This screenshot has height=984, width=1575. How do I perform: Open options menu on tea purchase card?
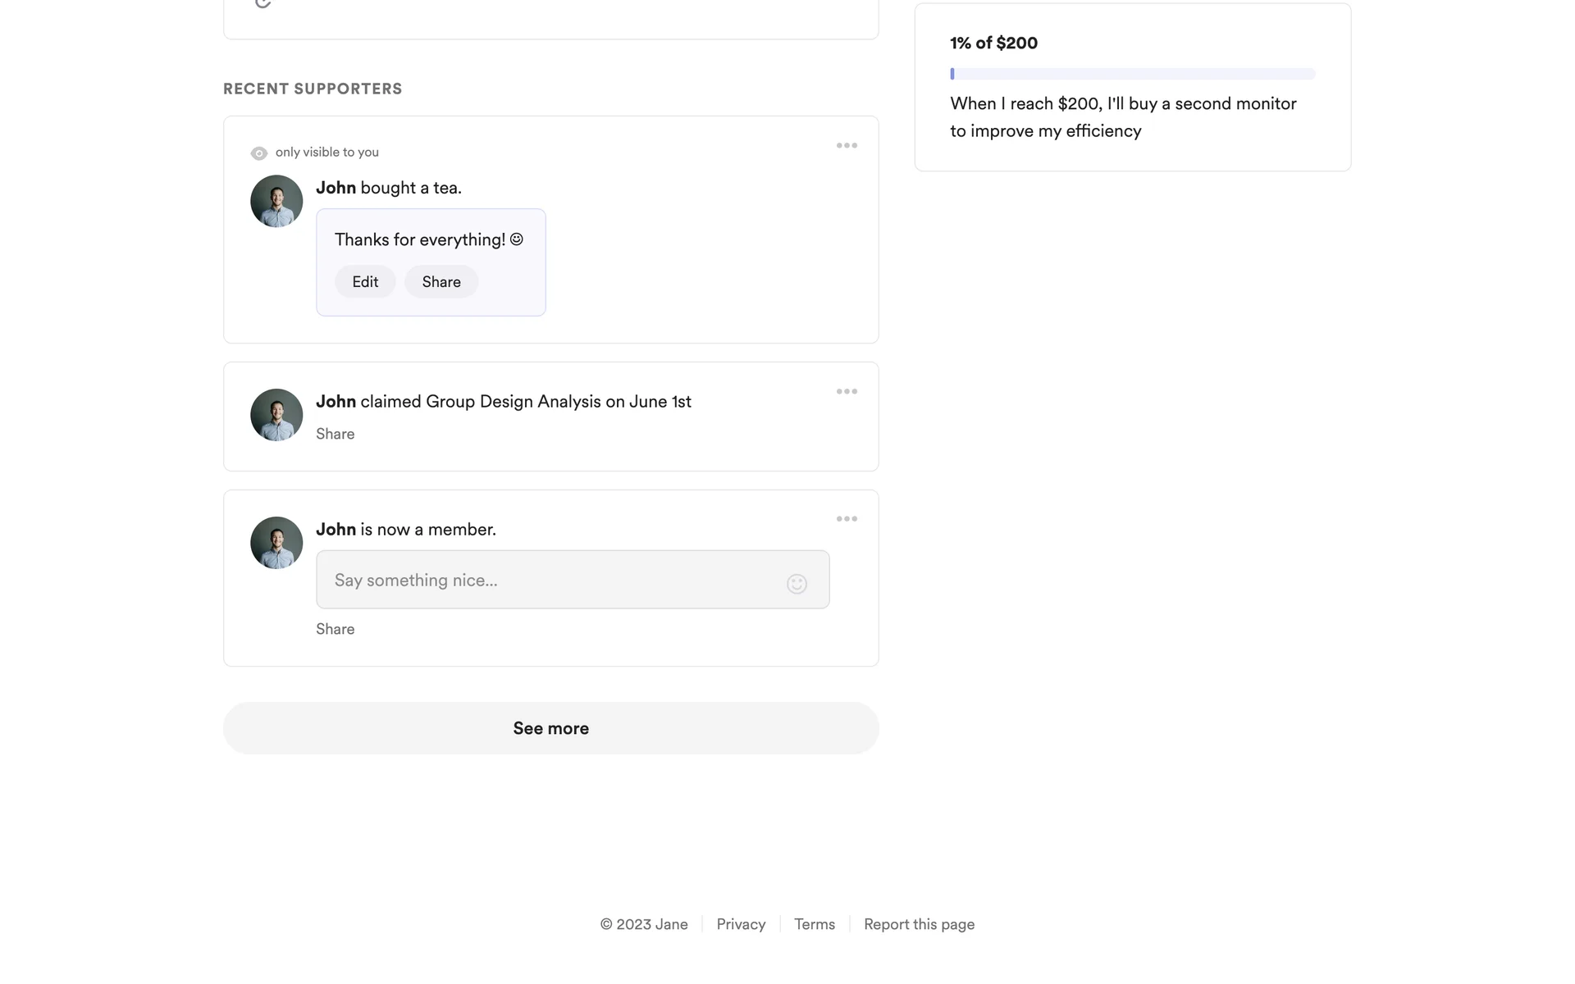[847, 146]
